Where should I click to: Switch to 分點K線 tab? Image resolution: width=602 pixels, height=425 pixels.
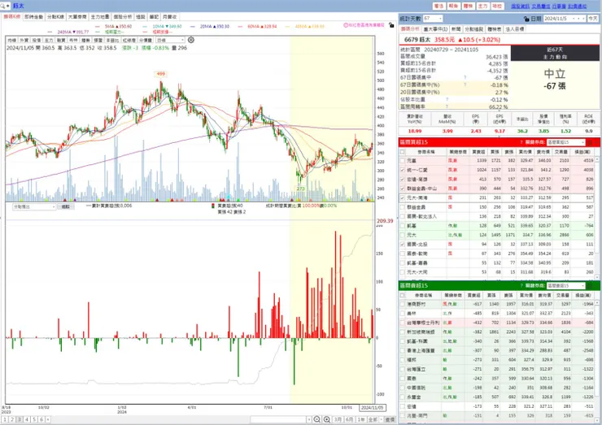click(x=55, y=17)
